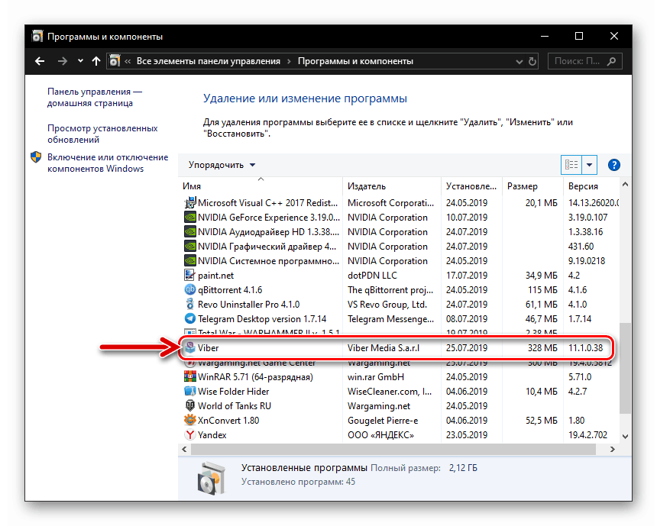This screenshot has width=657, height=526.
Task: Click the horizontal scrollbar left arrow
Action: pos(184,450)
